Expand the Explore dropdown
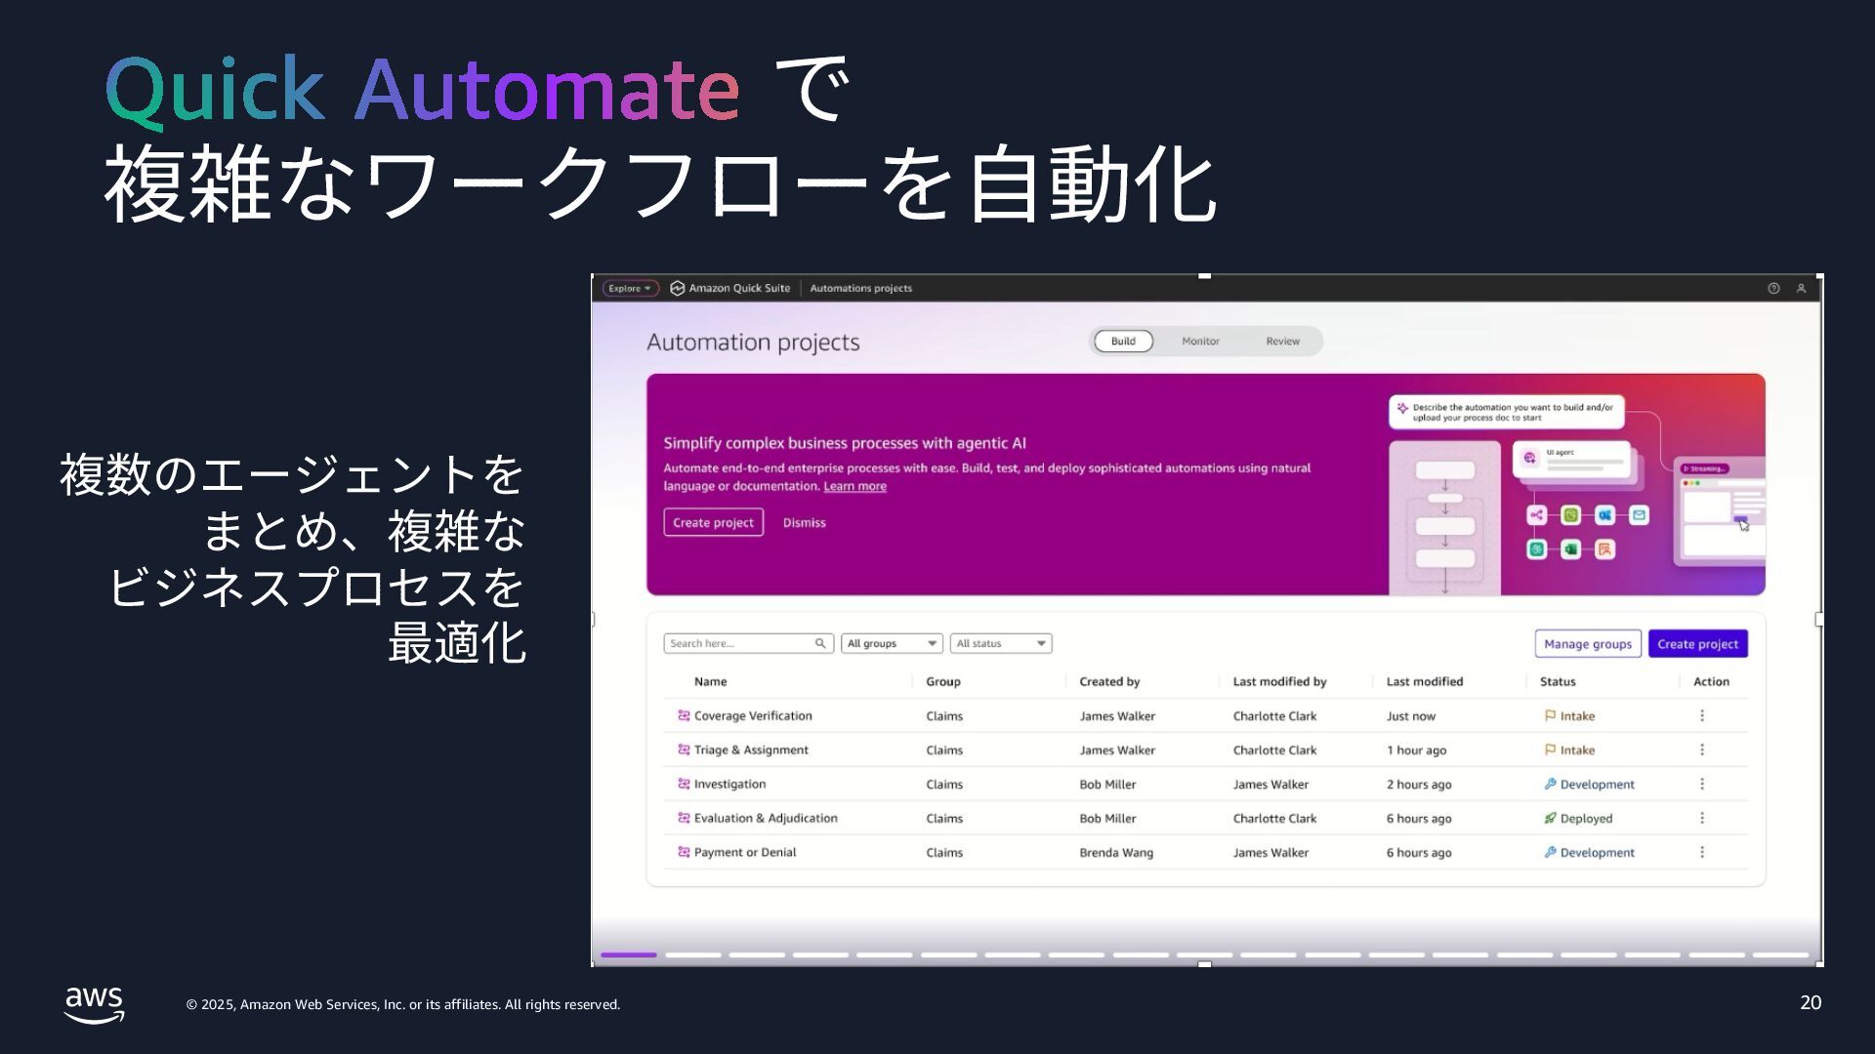This screenshot has height=1054, width=1875. coord(630,288)
